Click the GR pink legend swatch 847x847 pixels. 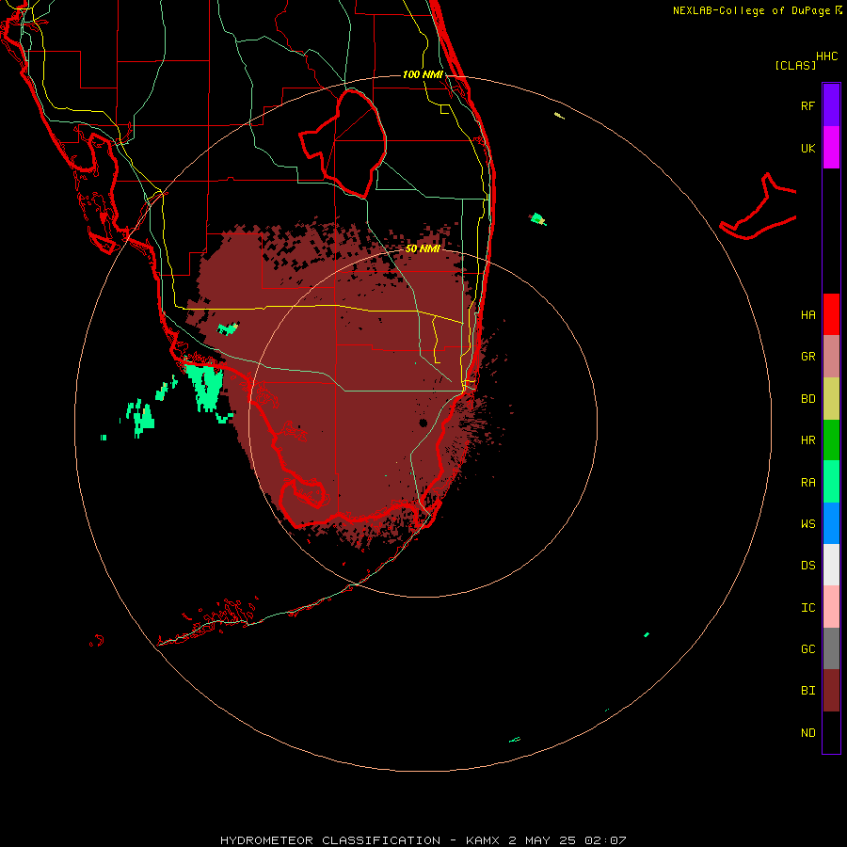tap(831, 357)
